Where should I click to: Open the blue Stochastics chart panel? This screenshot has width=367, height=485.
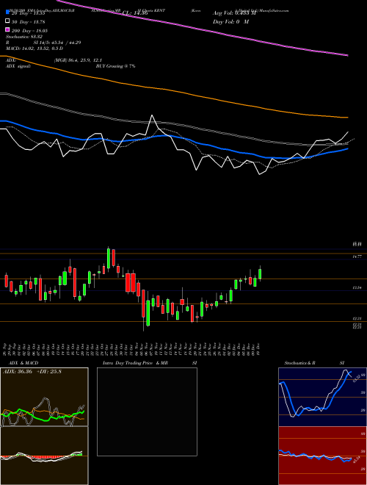[x=322, y=397]
